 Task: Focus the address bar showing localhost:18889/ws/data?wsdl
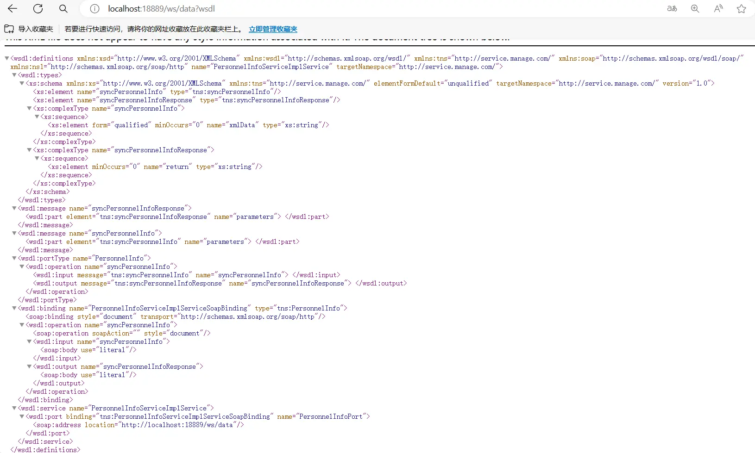tap(371, 9)
